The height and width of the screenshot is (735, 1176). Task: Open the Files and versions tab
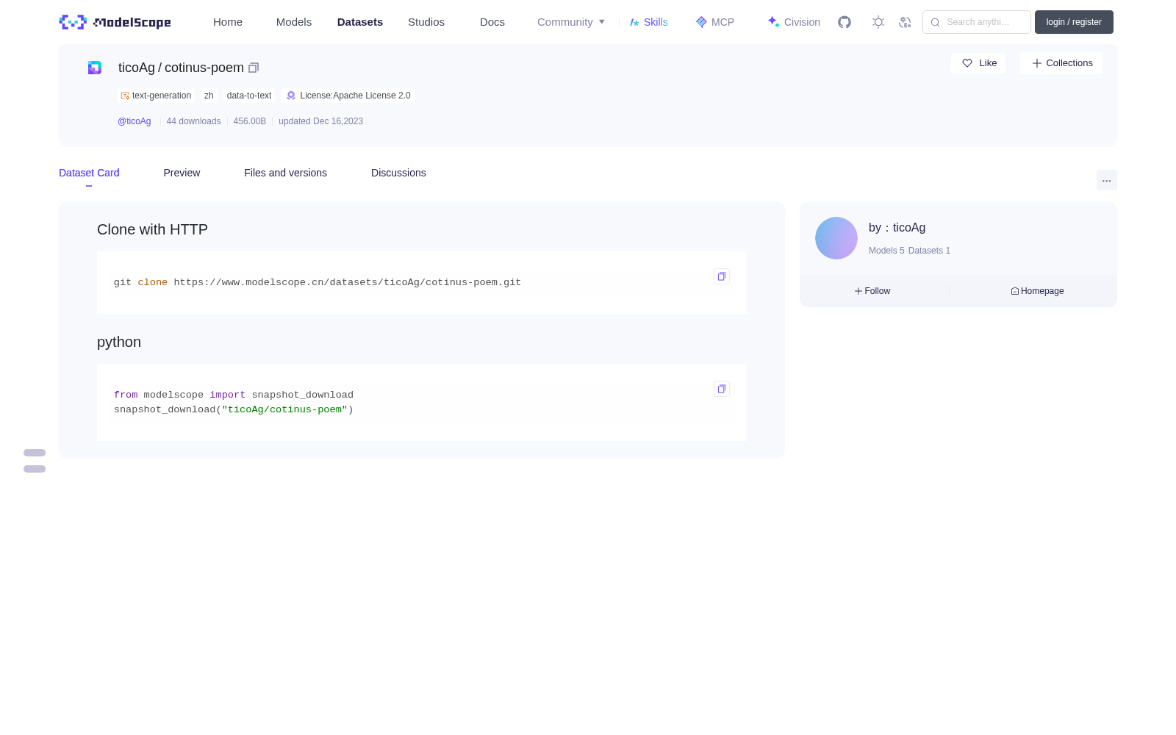click(x=285, y=173)
